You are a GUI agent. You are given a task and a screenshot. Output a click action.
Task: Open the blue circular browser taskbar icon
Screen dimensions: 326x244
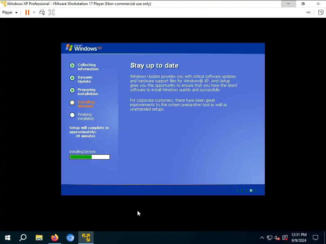coord(70,238)
